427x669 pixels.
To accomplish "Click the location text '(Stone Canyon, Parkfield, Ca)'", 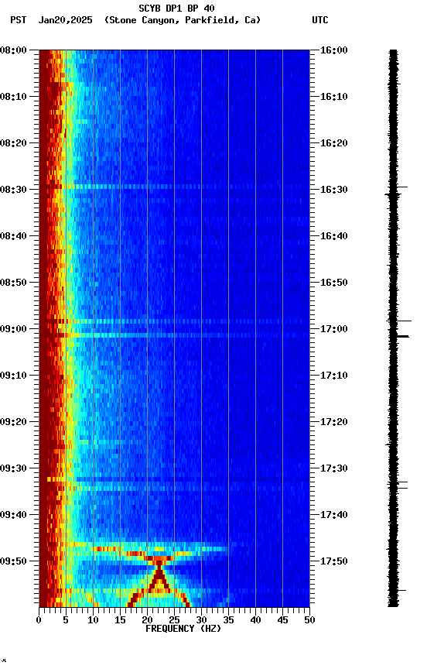I will (183, 20).
